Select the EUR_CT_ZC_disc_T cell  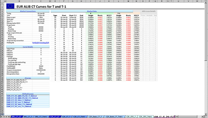pyautogui.click(x=19, y=84)
